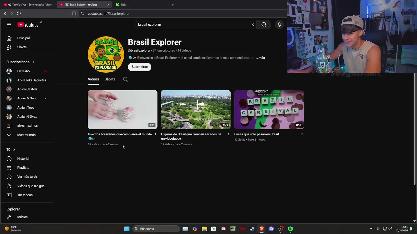Select the Shorts channel tab
Image resolution: width=417 pixels, height=234 pixels.
(110, 79)
